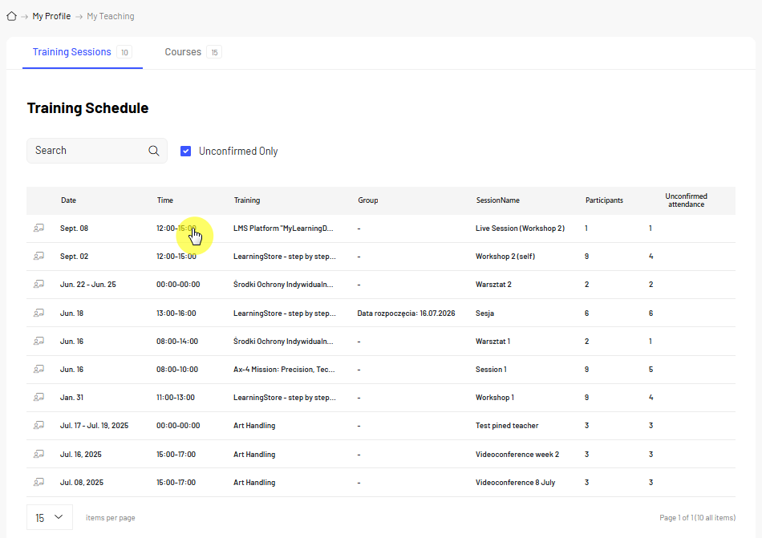Open session icon for Jul. 16, 2025 row

(x=39, y=455)
